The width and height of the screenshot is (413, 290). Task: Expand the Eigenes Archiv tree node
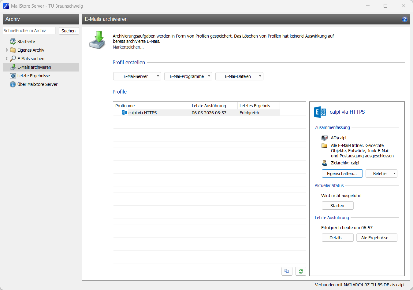point(7,50)
